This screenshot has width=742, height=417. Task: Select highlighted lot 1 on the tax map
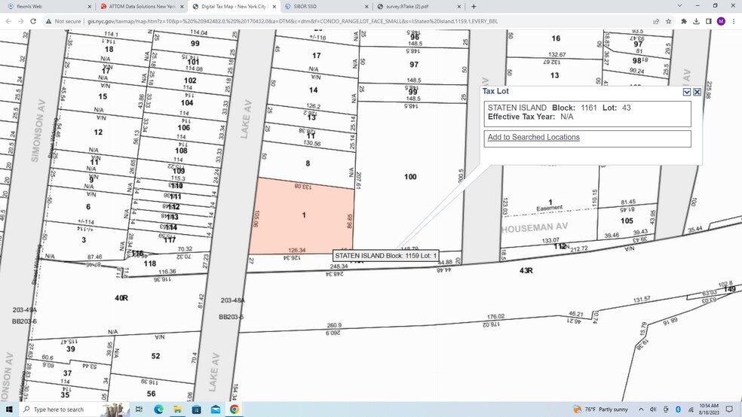click(303, 217)
